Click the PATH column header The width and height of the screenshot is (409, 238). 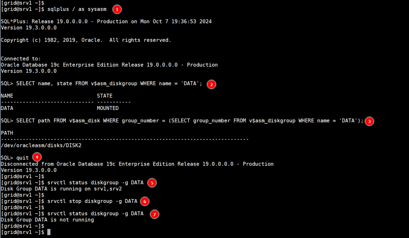(x=7, y=133)
